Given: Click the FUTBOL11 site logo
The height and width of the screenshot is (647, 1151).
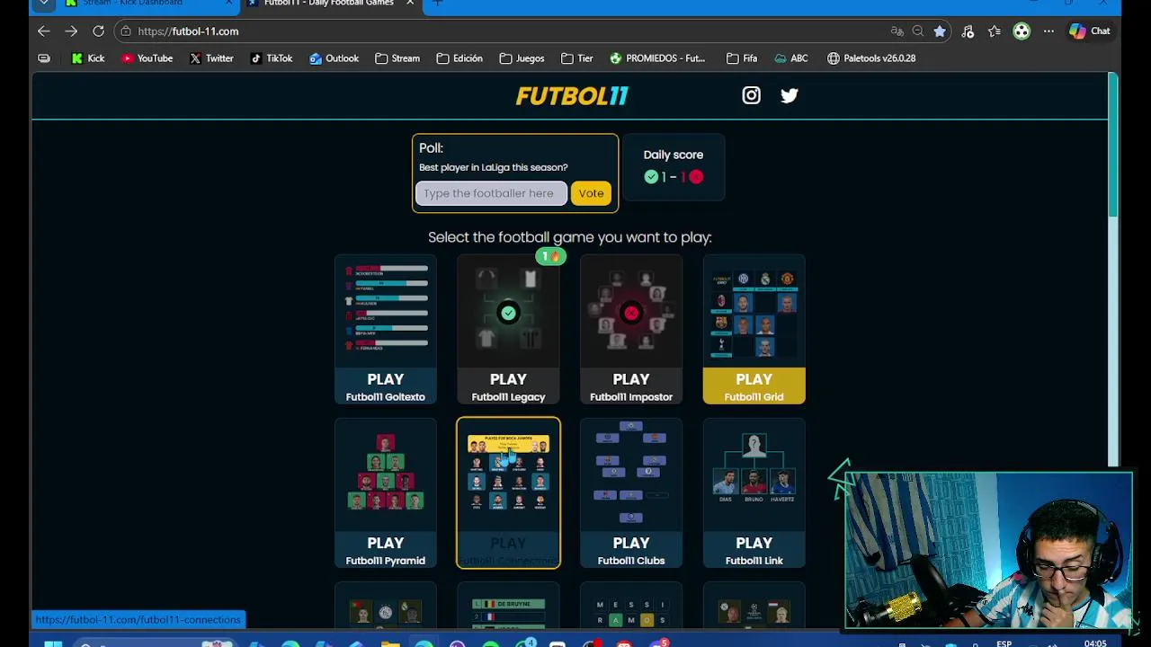Looking at the screenshot, I should pos(572,95).
